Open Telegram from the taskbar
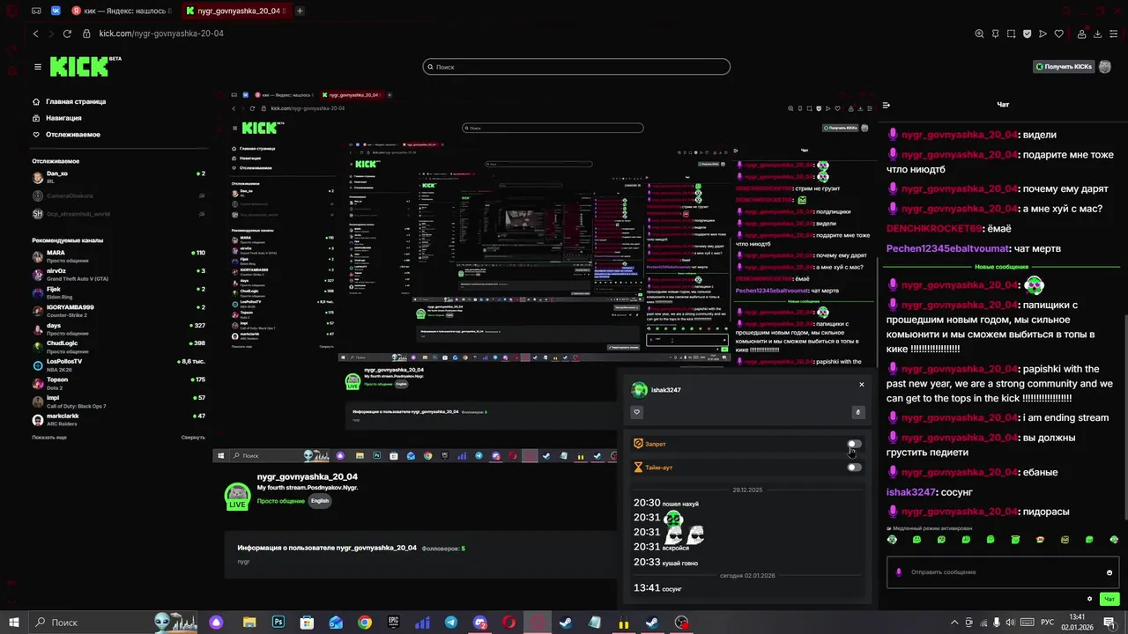This screenshot has height=634, width=1128. [x=451, y=623]
